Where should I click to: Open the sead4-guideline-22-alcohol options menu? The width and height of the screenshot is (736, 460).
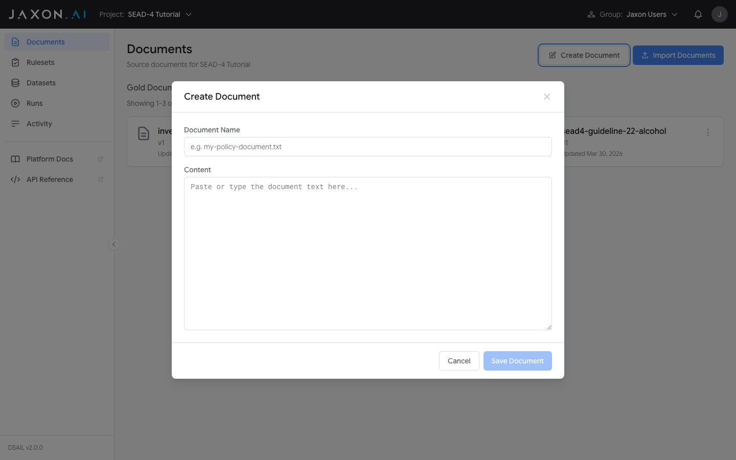coord(708,132)
